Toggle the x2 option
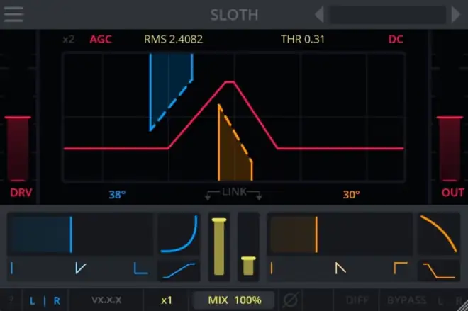 click(x=69, y=40)
